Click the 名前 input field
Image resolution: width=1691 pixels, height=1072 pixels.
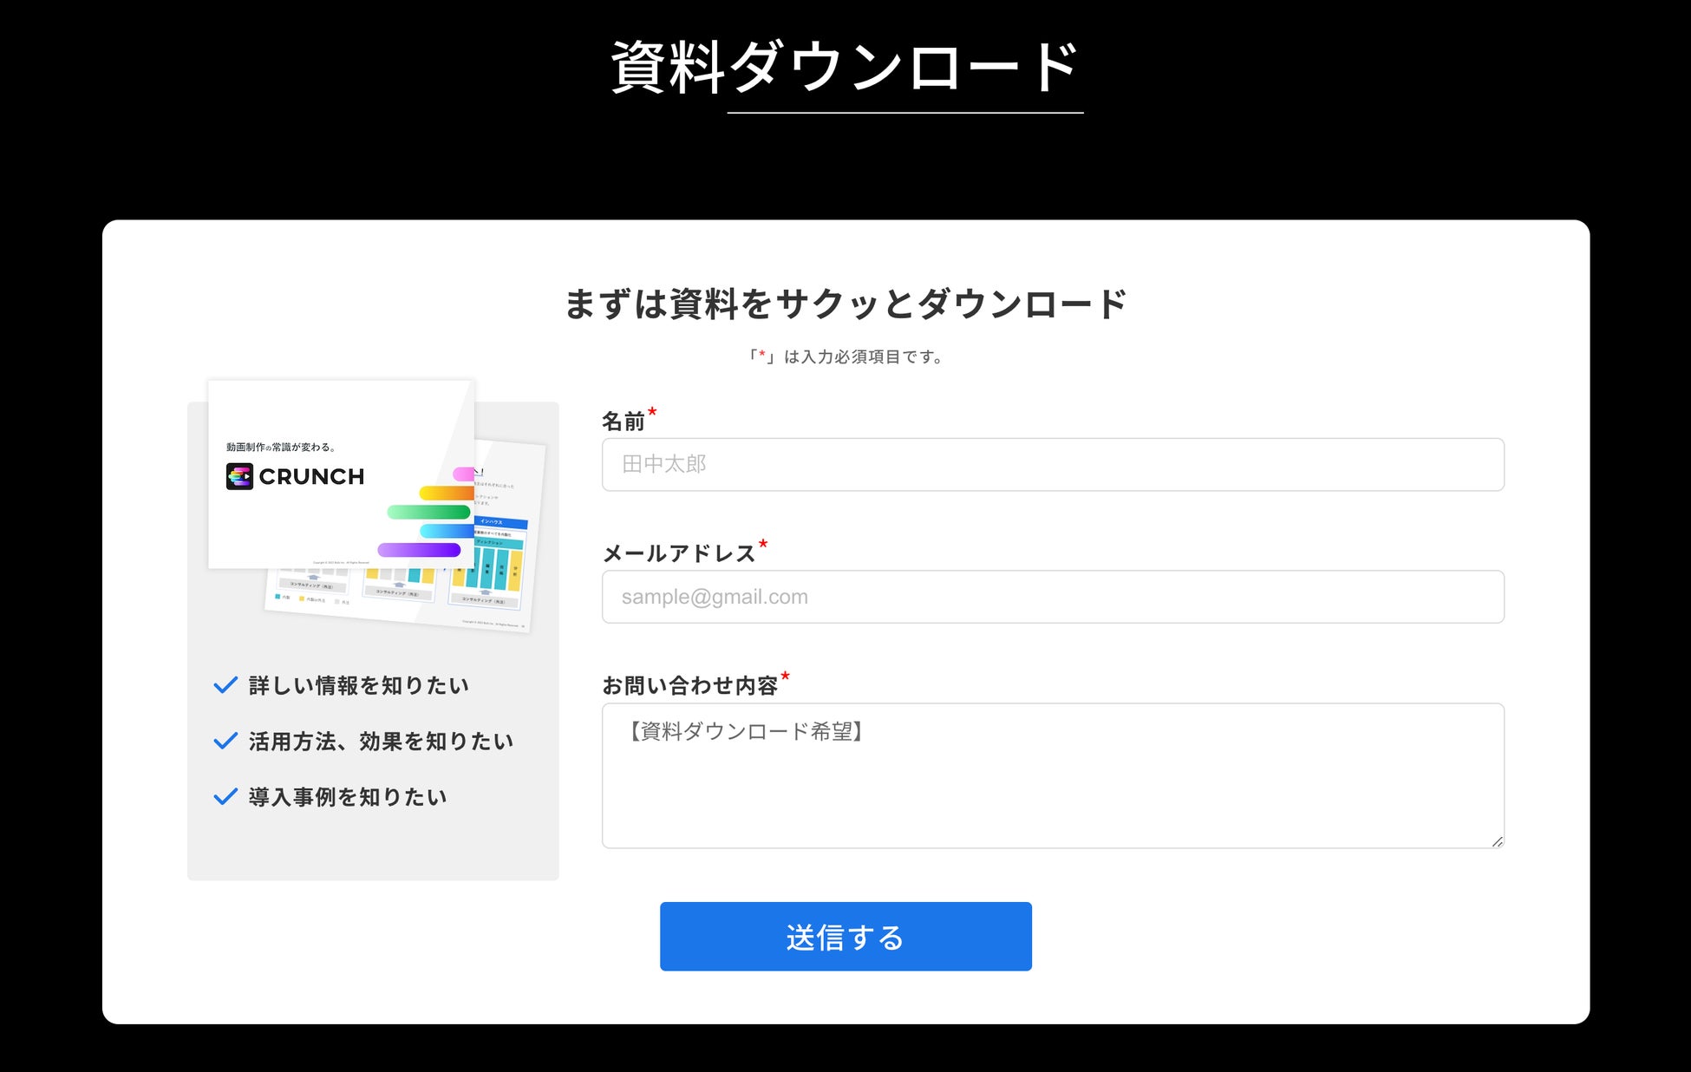pos(1053,465)
